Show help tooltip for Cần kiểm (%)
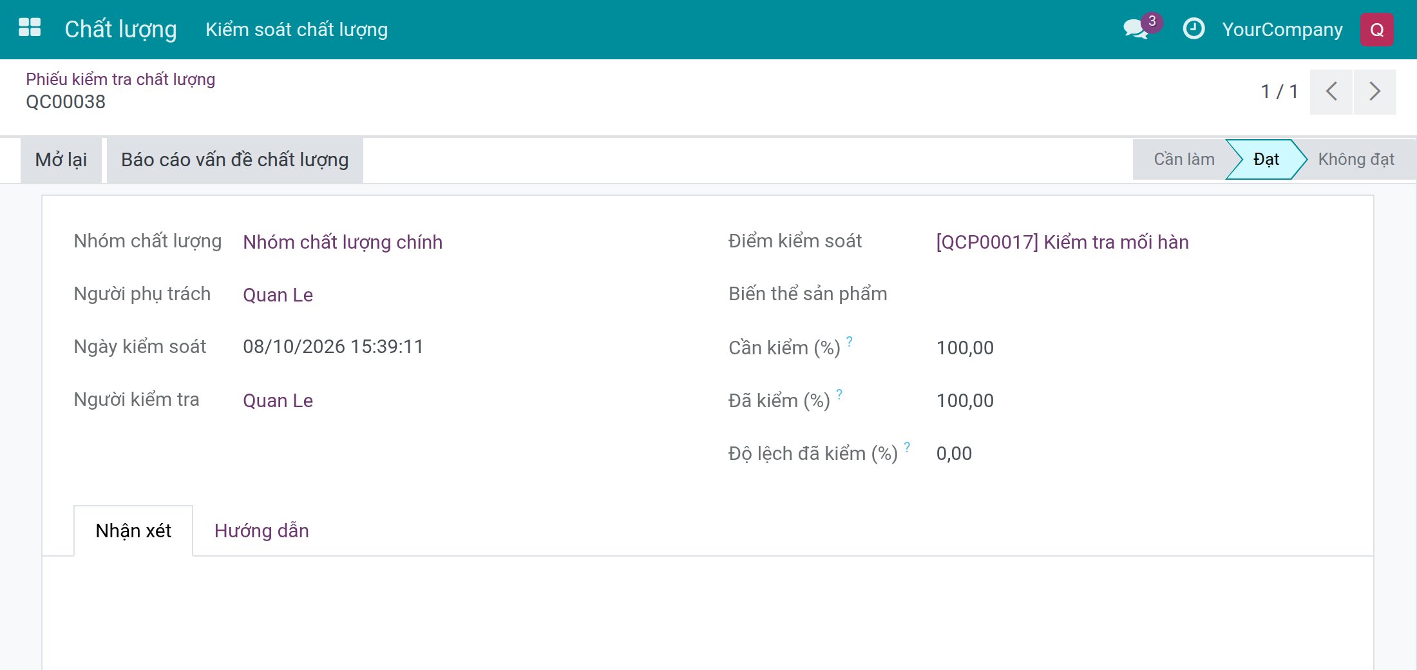This screenshot has height=670, width=1417. coord(850,341)
